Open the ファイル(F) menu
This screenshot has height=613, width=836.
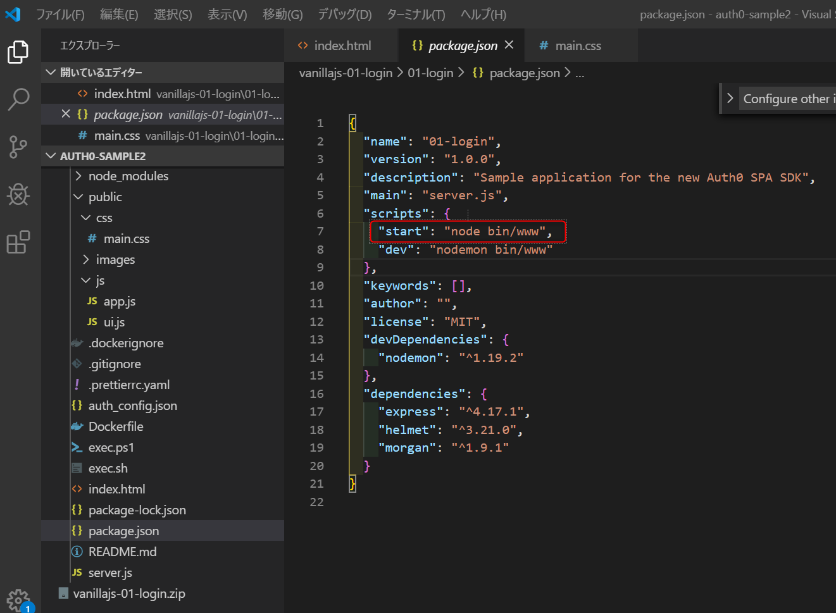[x=60, y=14]
